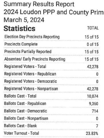Click the Registered Voters - Democratic label
Viewport: 104px width, 138px height.
point(30,81)
